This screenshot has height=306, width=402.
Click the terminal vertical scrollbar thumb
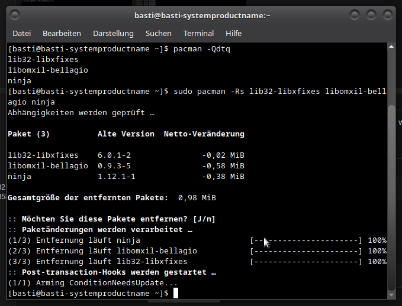[391, 198]
